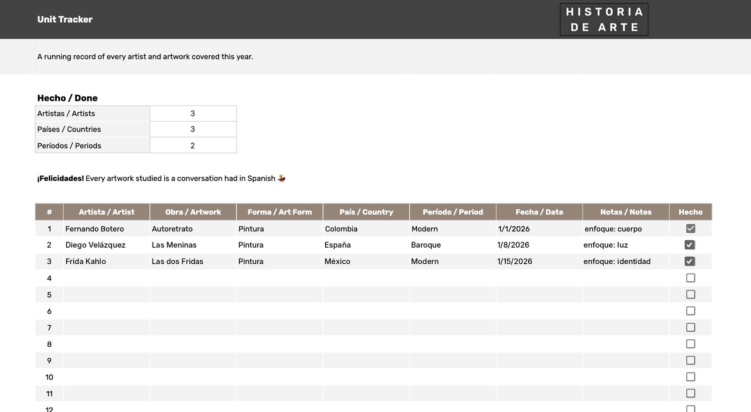Select the Las Meninas artwork cell
This screenshot has width=751, height=412.
[x=193, y=245]
